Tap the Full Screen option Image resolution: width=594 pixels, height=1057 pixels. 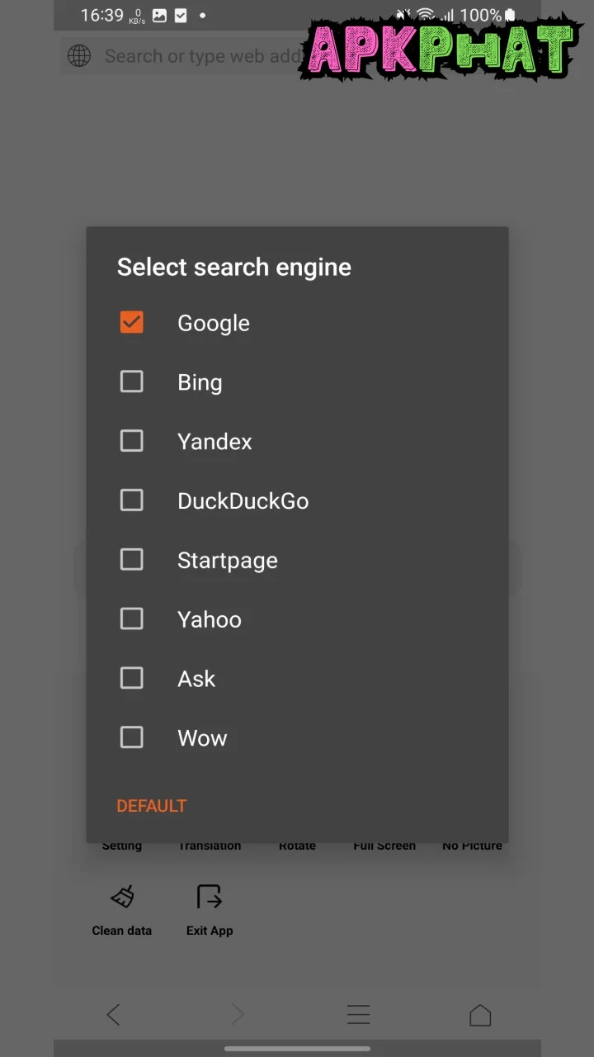coord(384,846)
